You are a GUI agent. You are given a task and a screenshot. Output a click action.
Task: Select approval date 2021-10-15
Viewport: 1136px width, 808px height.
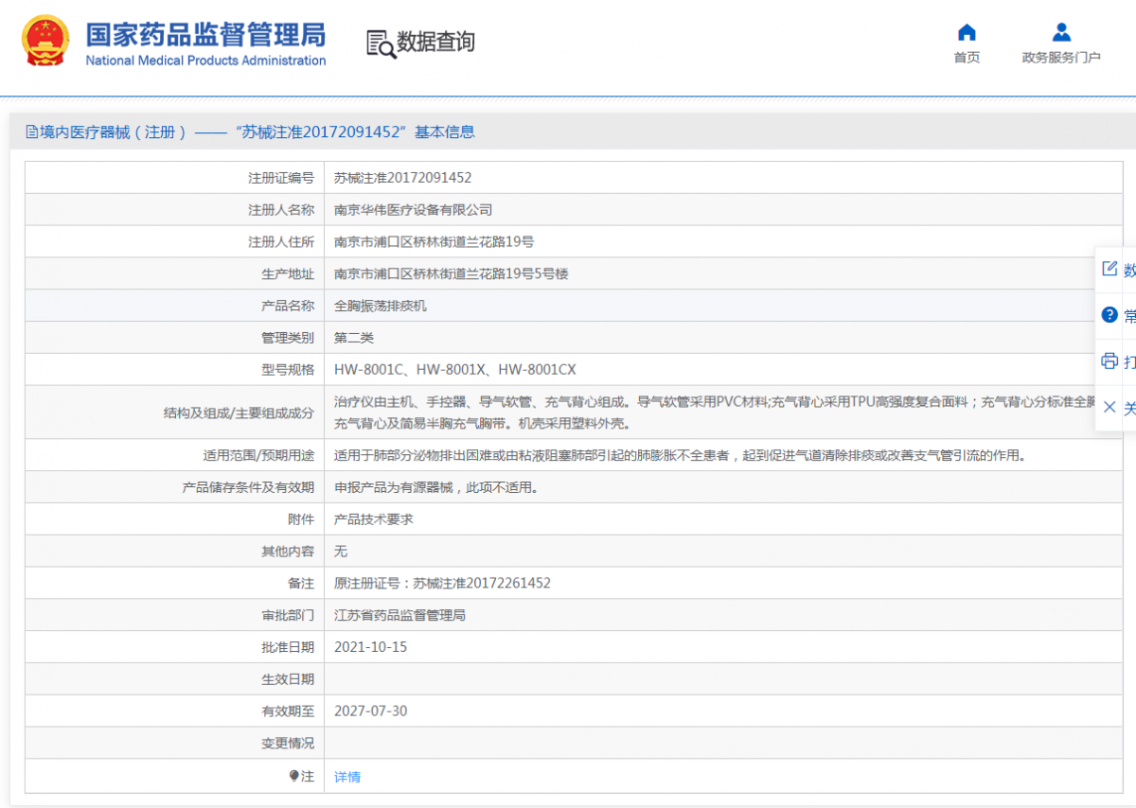point(371,647)
